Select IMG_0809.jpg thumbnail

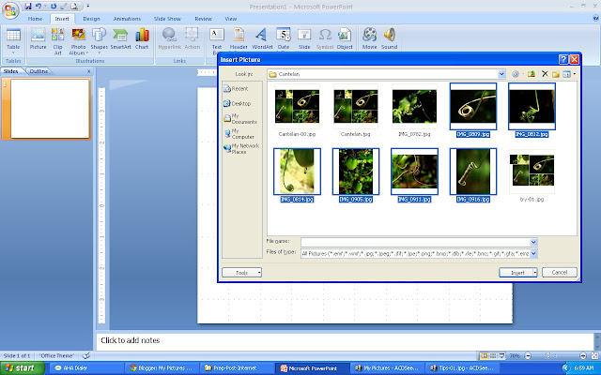click(473, 106)
